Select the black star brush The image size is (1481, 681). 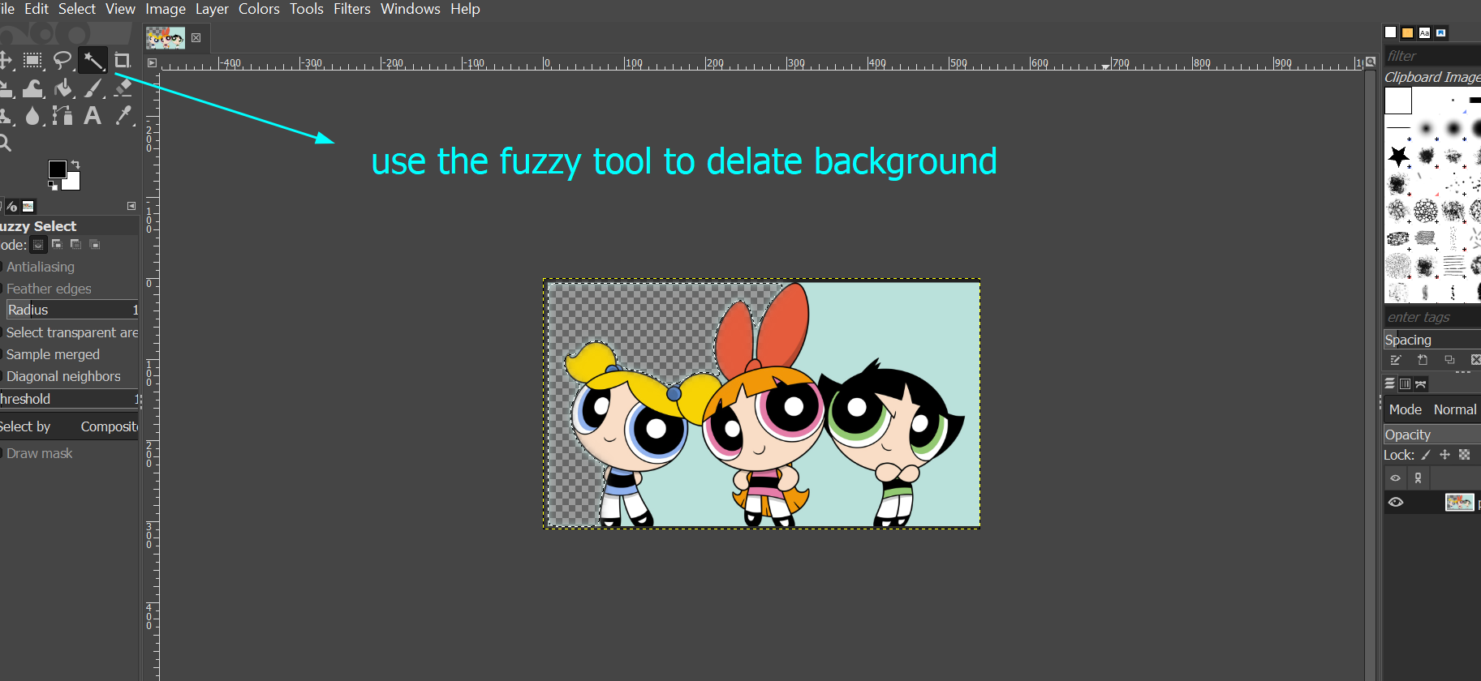tap(1398, 156)
